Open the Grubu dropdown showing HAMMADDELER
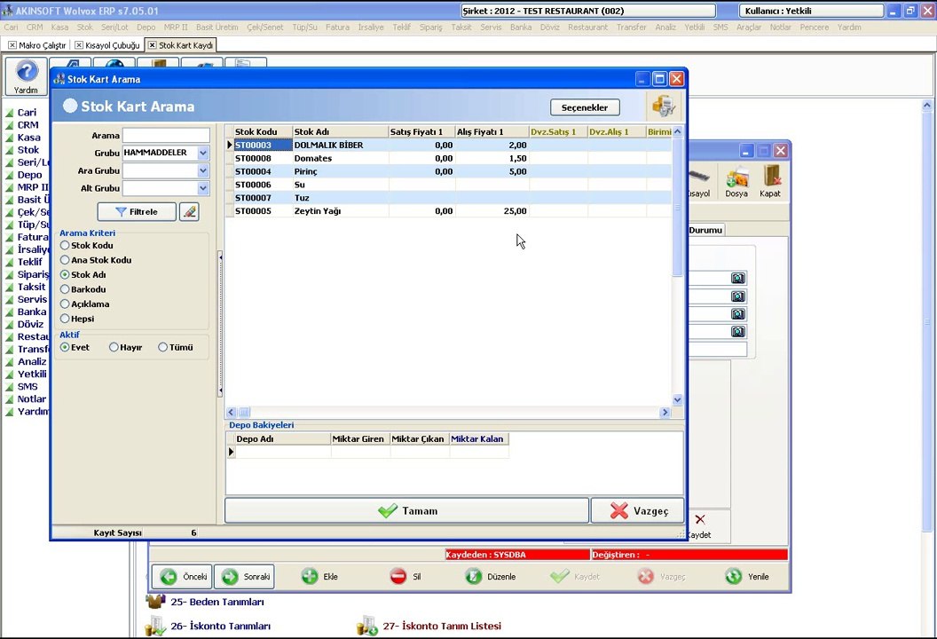 click(x=203, y=153)
